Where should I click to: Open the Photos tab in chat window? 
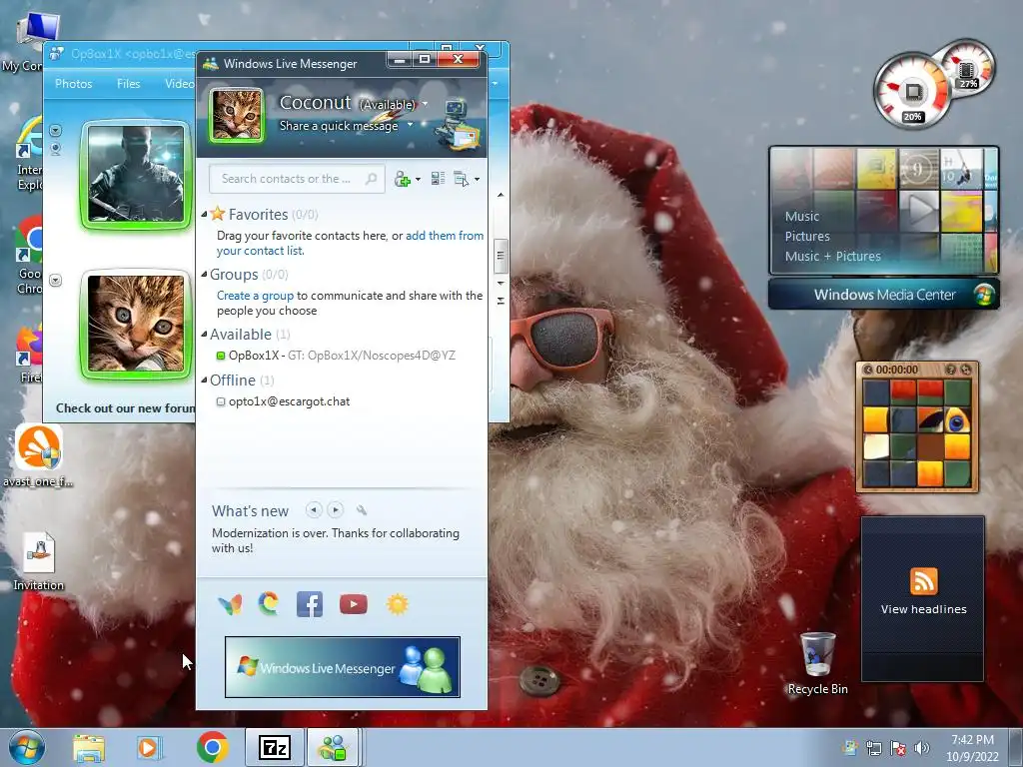click(x=74, y=84)
